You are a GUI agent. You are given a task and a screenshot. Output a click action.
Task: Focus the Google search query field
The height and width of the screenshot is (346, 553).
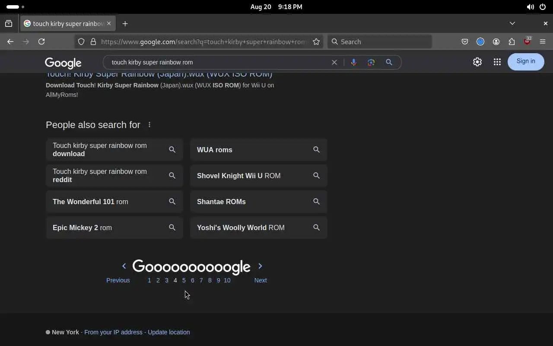click(x=218, y=62)
